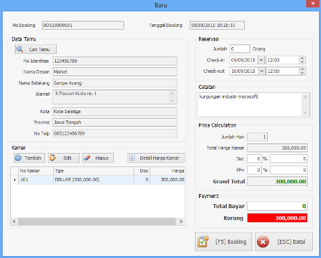
Task: Click the Total Harga Kamar field
Action: coord(277,148)
